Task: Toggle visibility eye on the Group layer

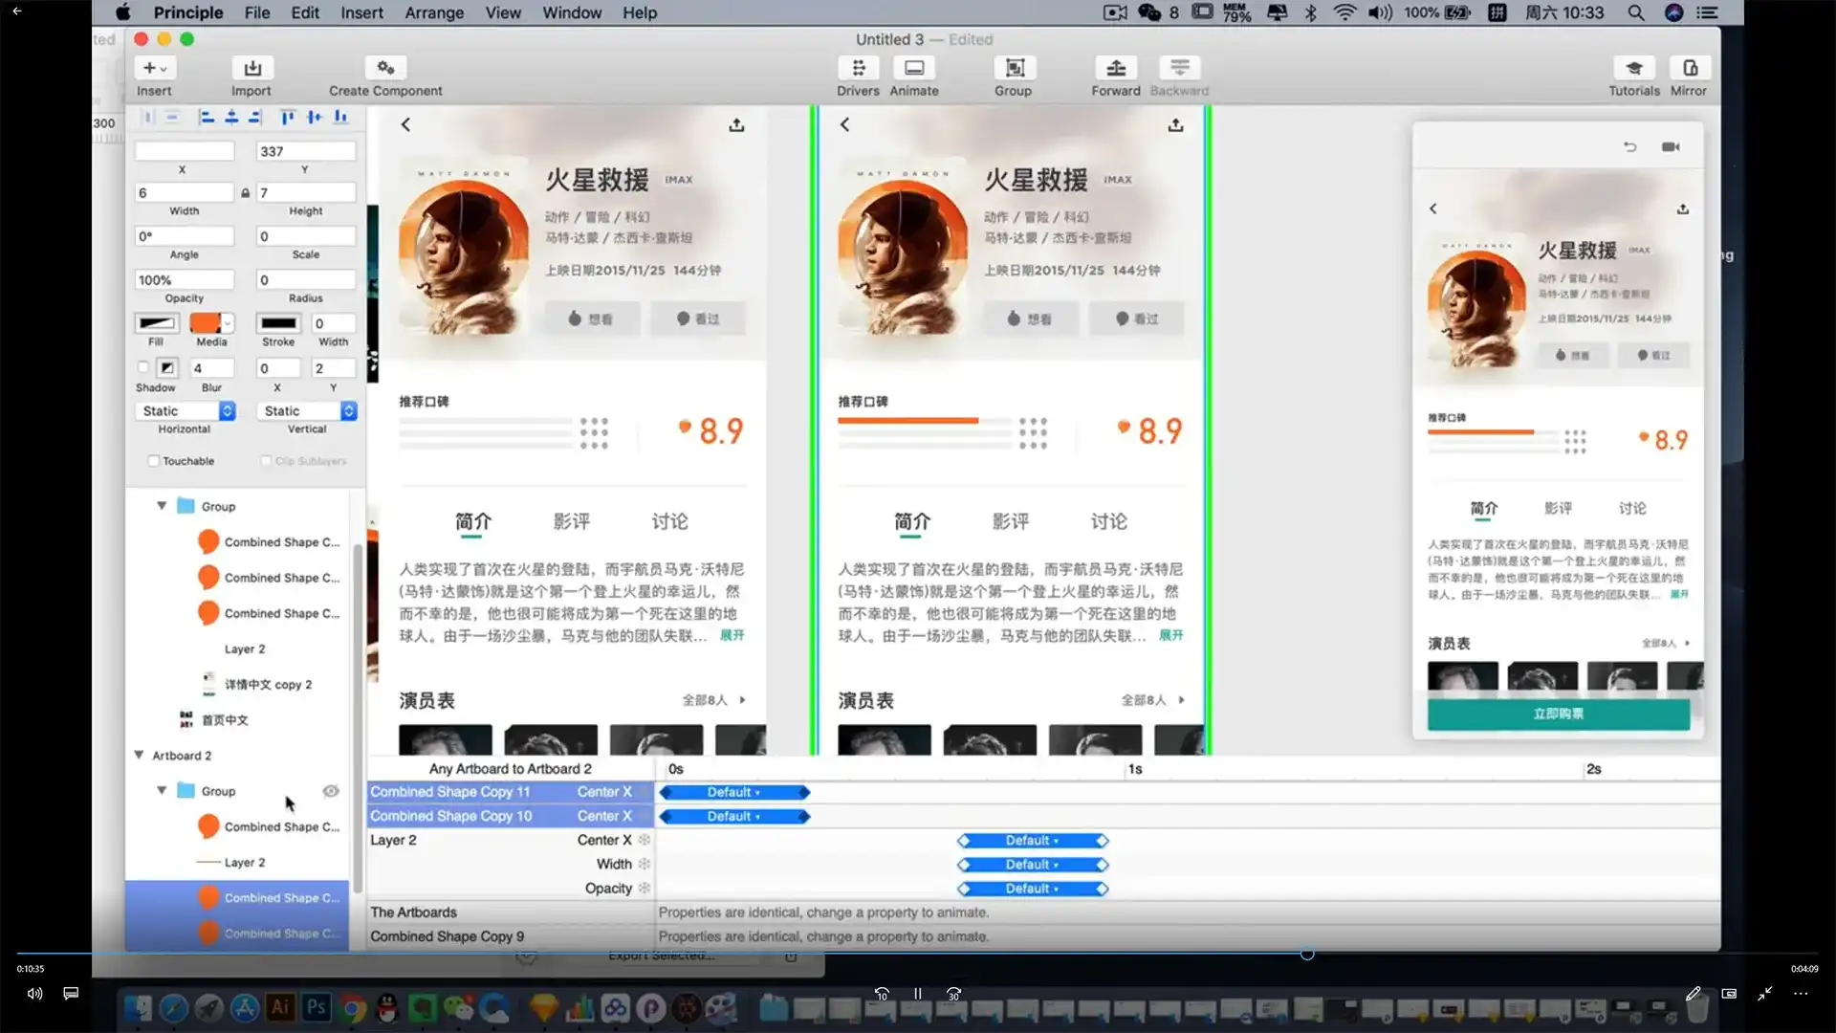Action: (x=330, y=790)
